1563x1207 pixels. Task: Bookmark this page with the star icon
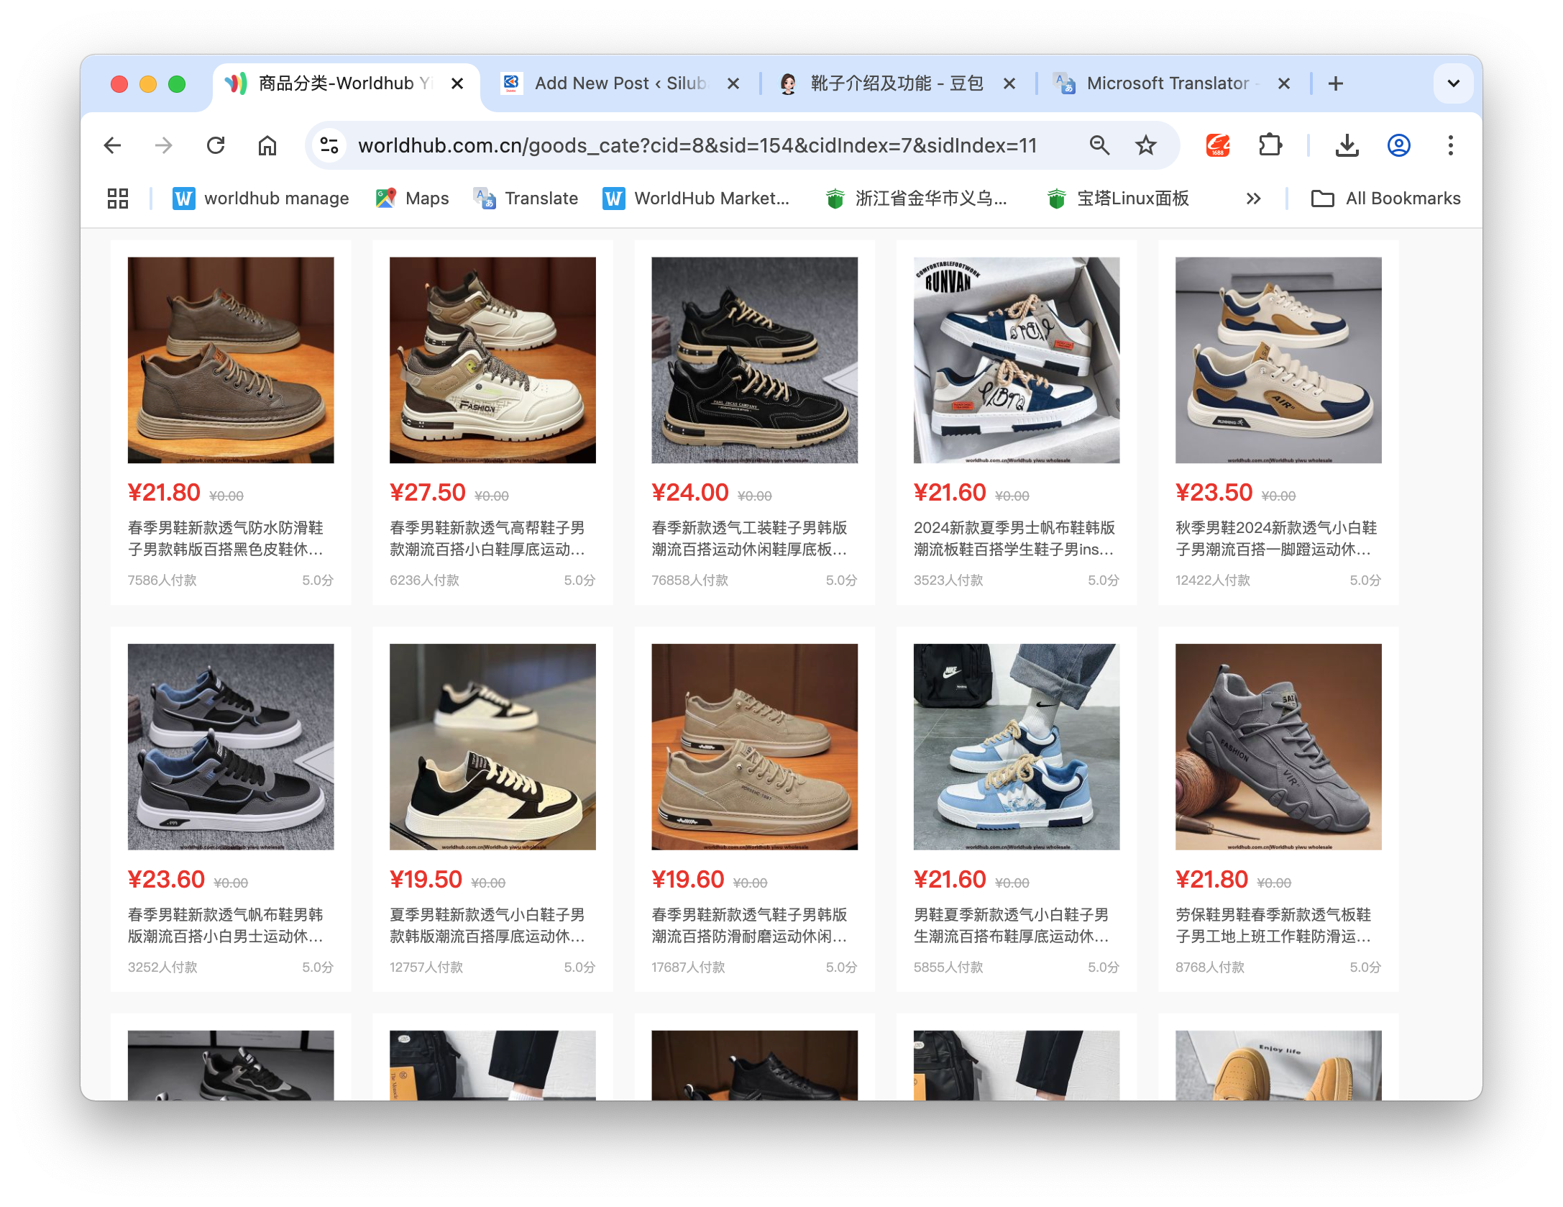pyautogui.click(x=1145, y=146)
